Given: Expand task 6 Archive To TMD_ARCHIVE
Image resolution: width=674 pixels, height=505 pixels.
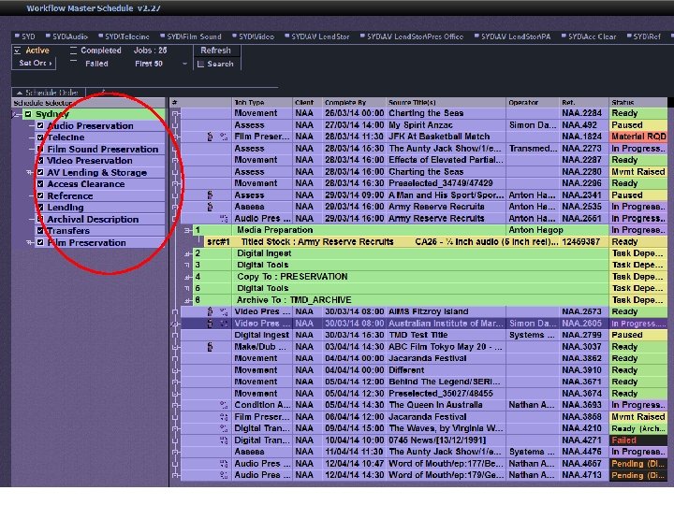Looking at the screenshot, I should (188, 300).
